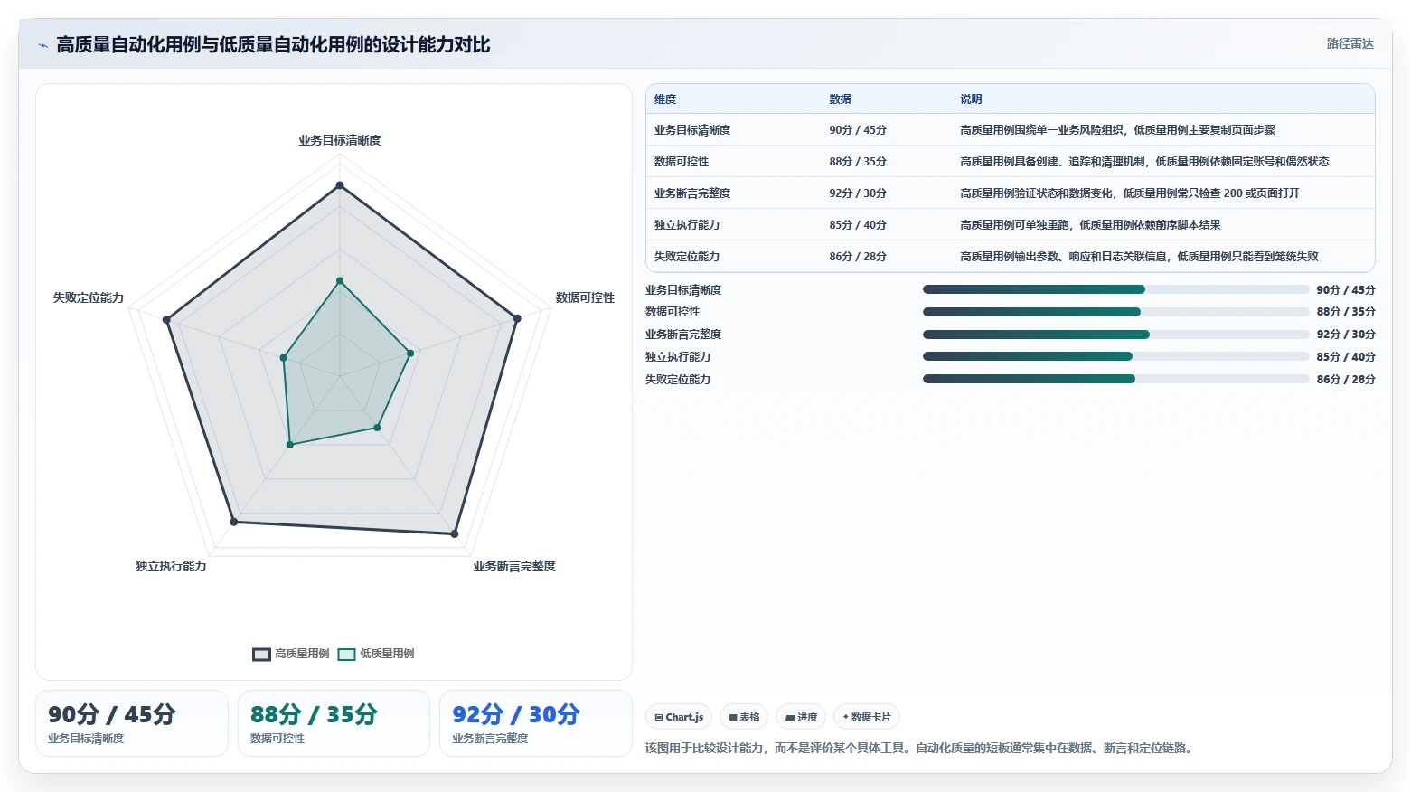The image size is (1411, 792).
Task: Click the 独立执行能力 progress bar
Action: [x=1115, y=356]
